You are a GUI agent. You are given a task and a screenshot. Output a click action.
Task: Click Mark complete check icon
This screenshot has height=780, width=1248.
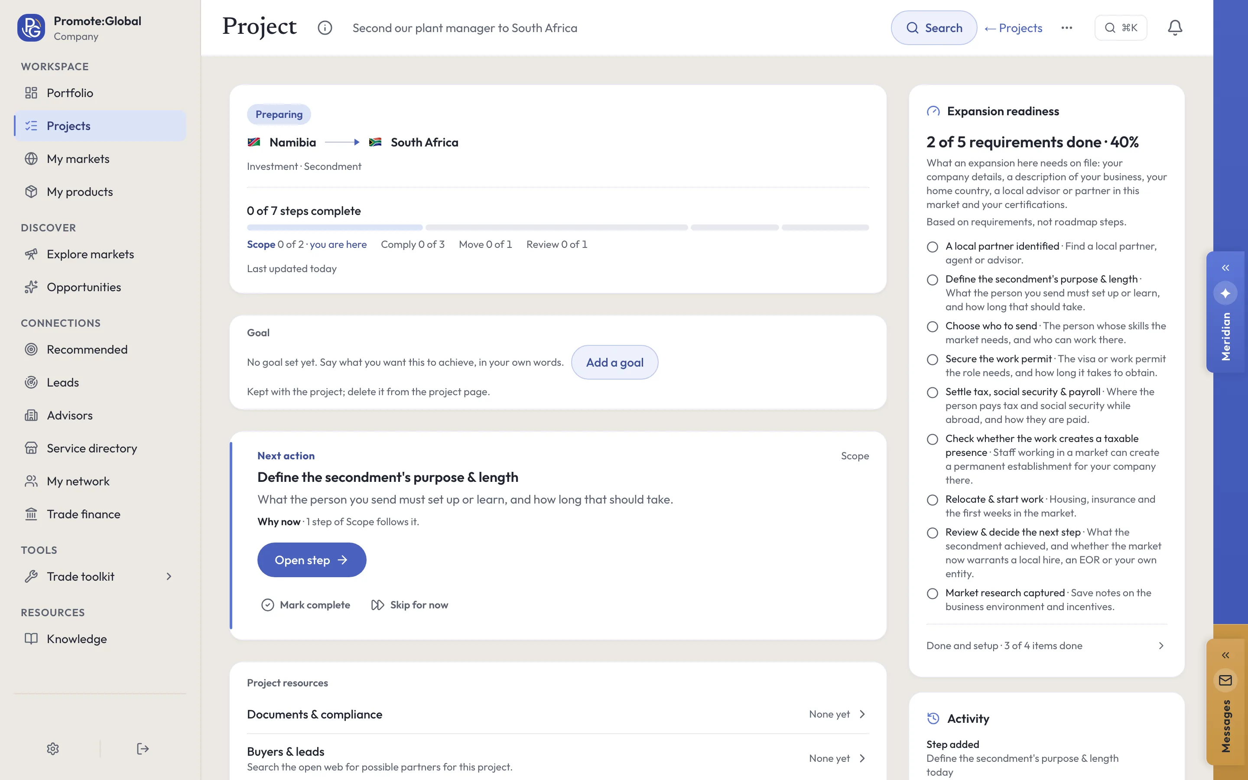(268, 604)
